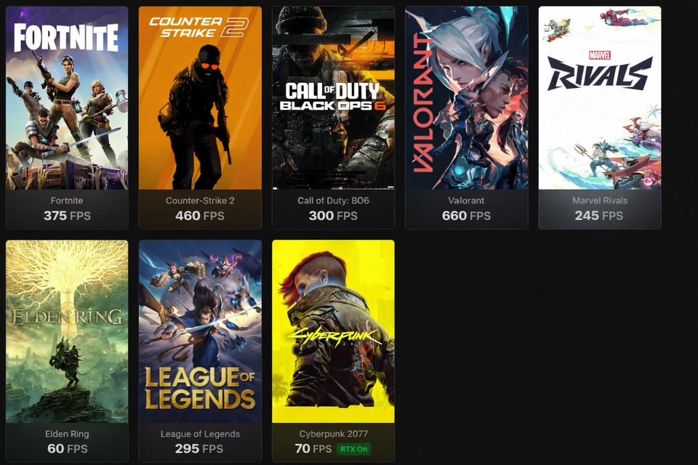Select the 70 FPS value
The width and height of the screenshot is (698, 465).
pos(313,448)
